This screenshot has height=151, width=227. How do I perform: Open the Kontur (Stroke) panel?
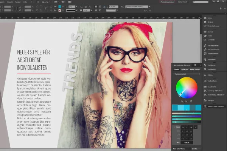click(x=210, y=32)
